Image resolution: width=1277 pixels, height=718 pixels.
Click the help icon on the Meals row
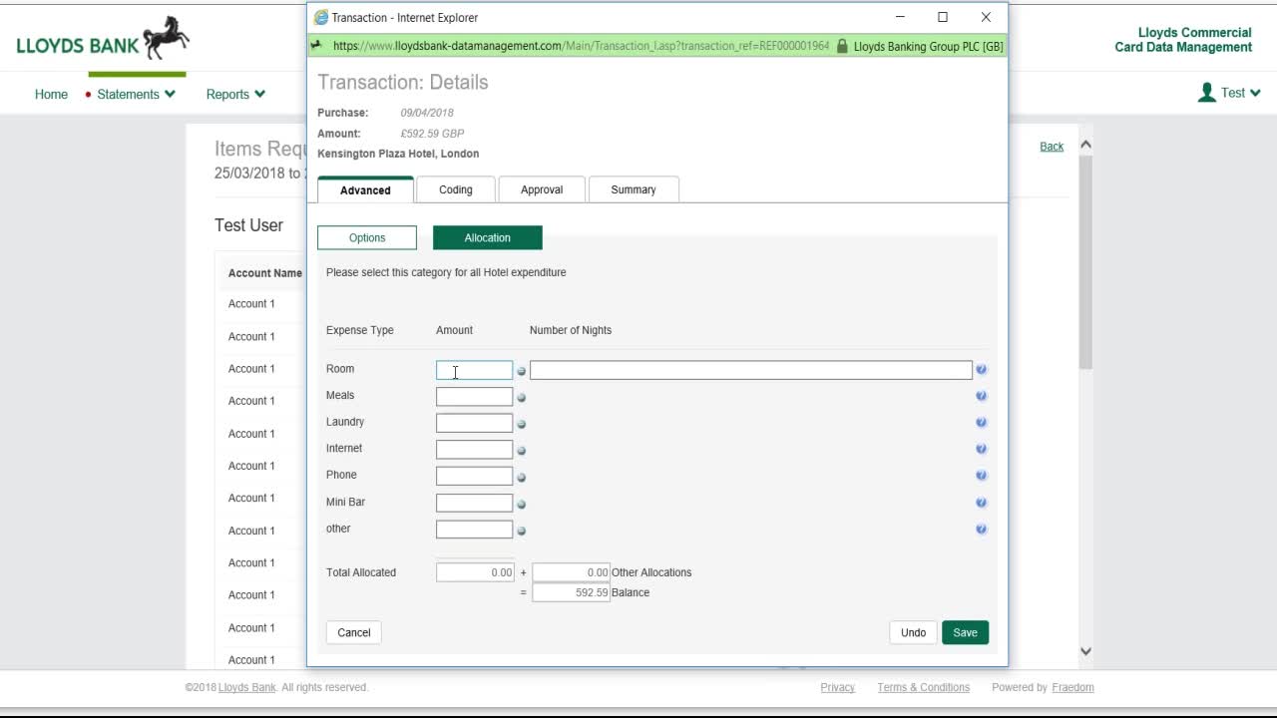point(981,395)
